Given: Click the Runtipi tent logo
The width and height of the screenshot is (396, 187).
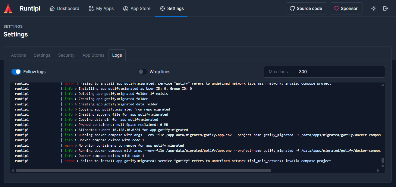Looking at the screenshot, I should pyautogui.click(x=8, y=8).
